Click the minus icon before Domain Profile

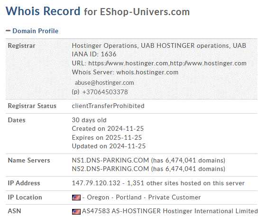(x=8, y=31)
